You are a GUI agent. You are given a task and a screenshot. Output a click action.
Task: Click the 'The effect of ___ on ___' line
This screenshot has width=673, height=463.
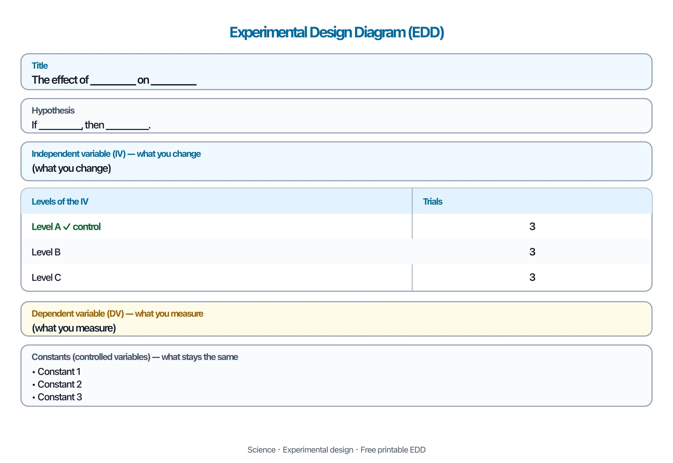tap(114, 80)
